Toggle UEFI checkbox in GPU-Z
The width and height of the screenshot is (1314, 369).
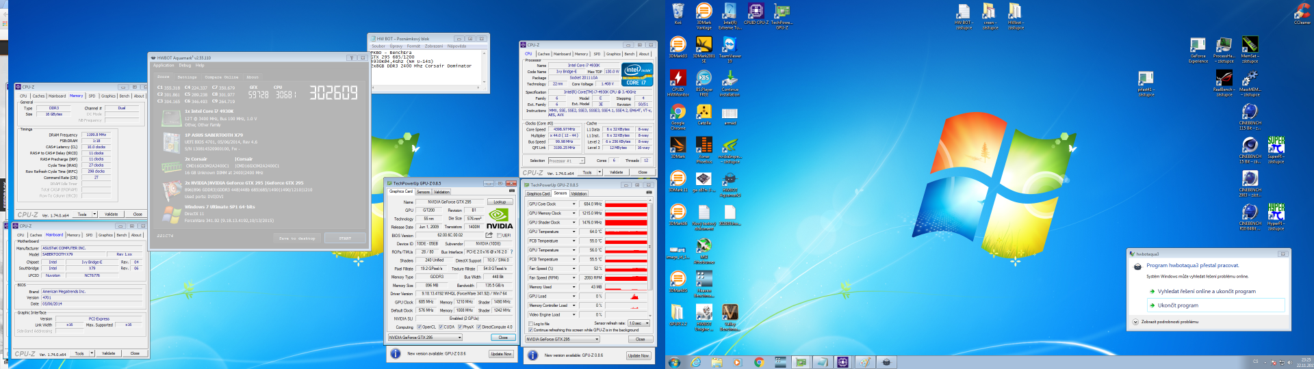498,235
